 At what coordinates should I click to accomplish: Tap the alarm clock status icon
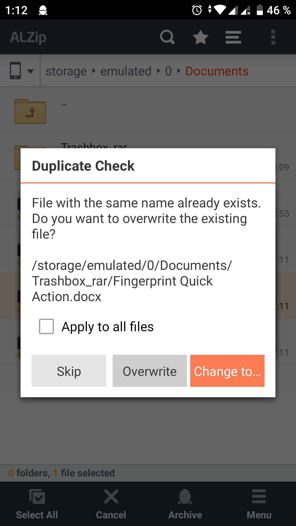pyautogui.click(x=197, y=10)
